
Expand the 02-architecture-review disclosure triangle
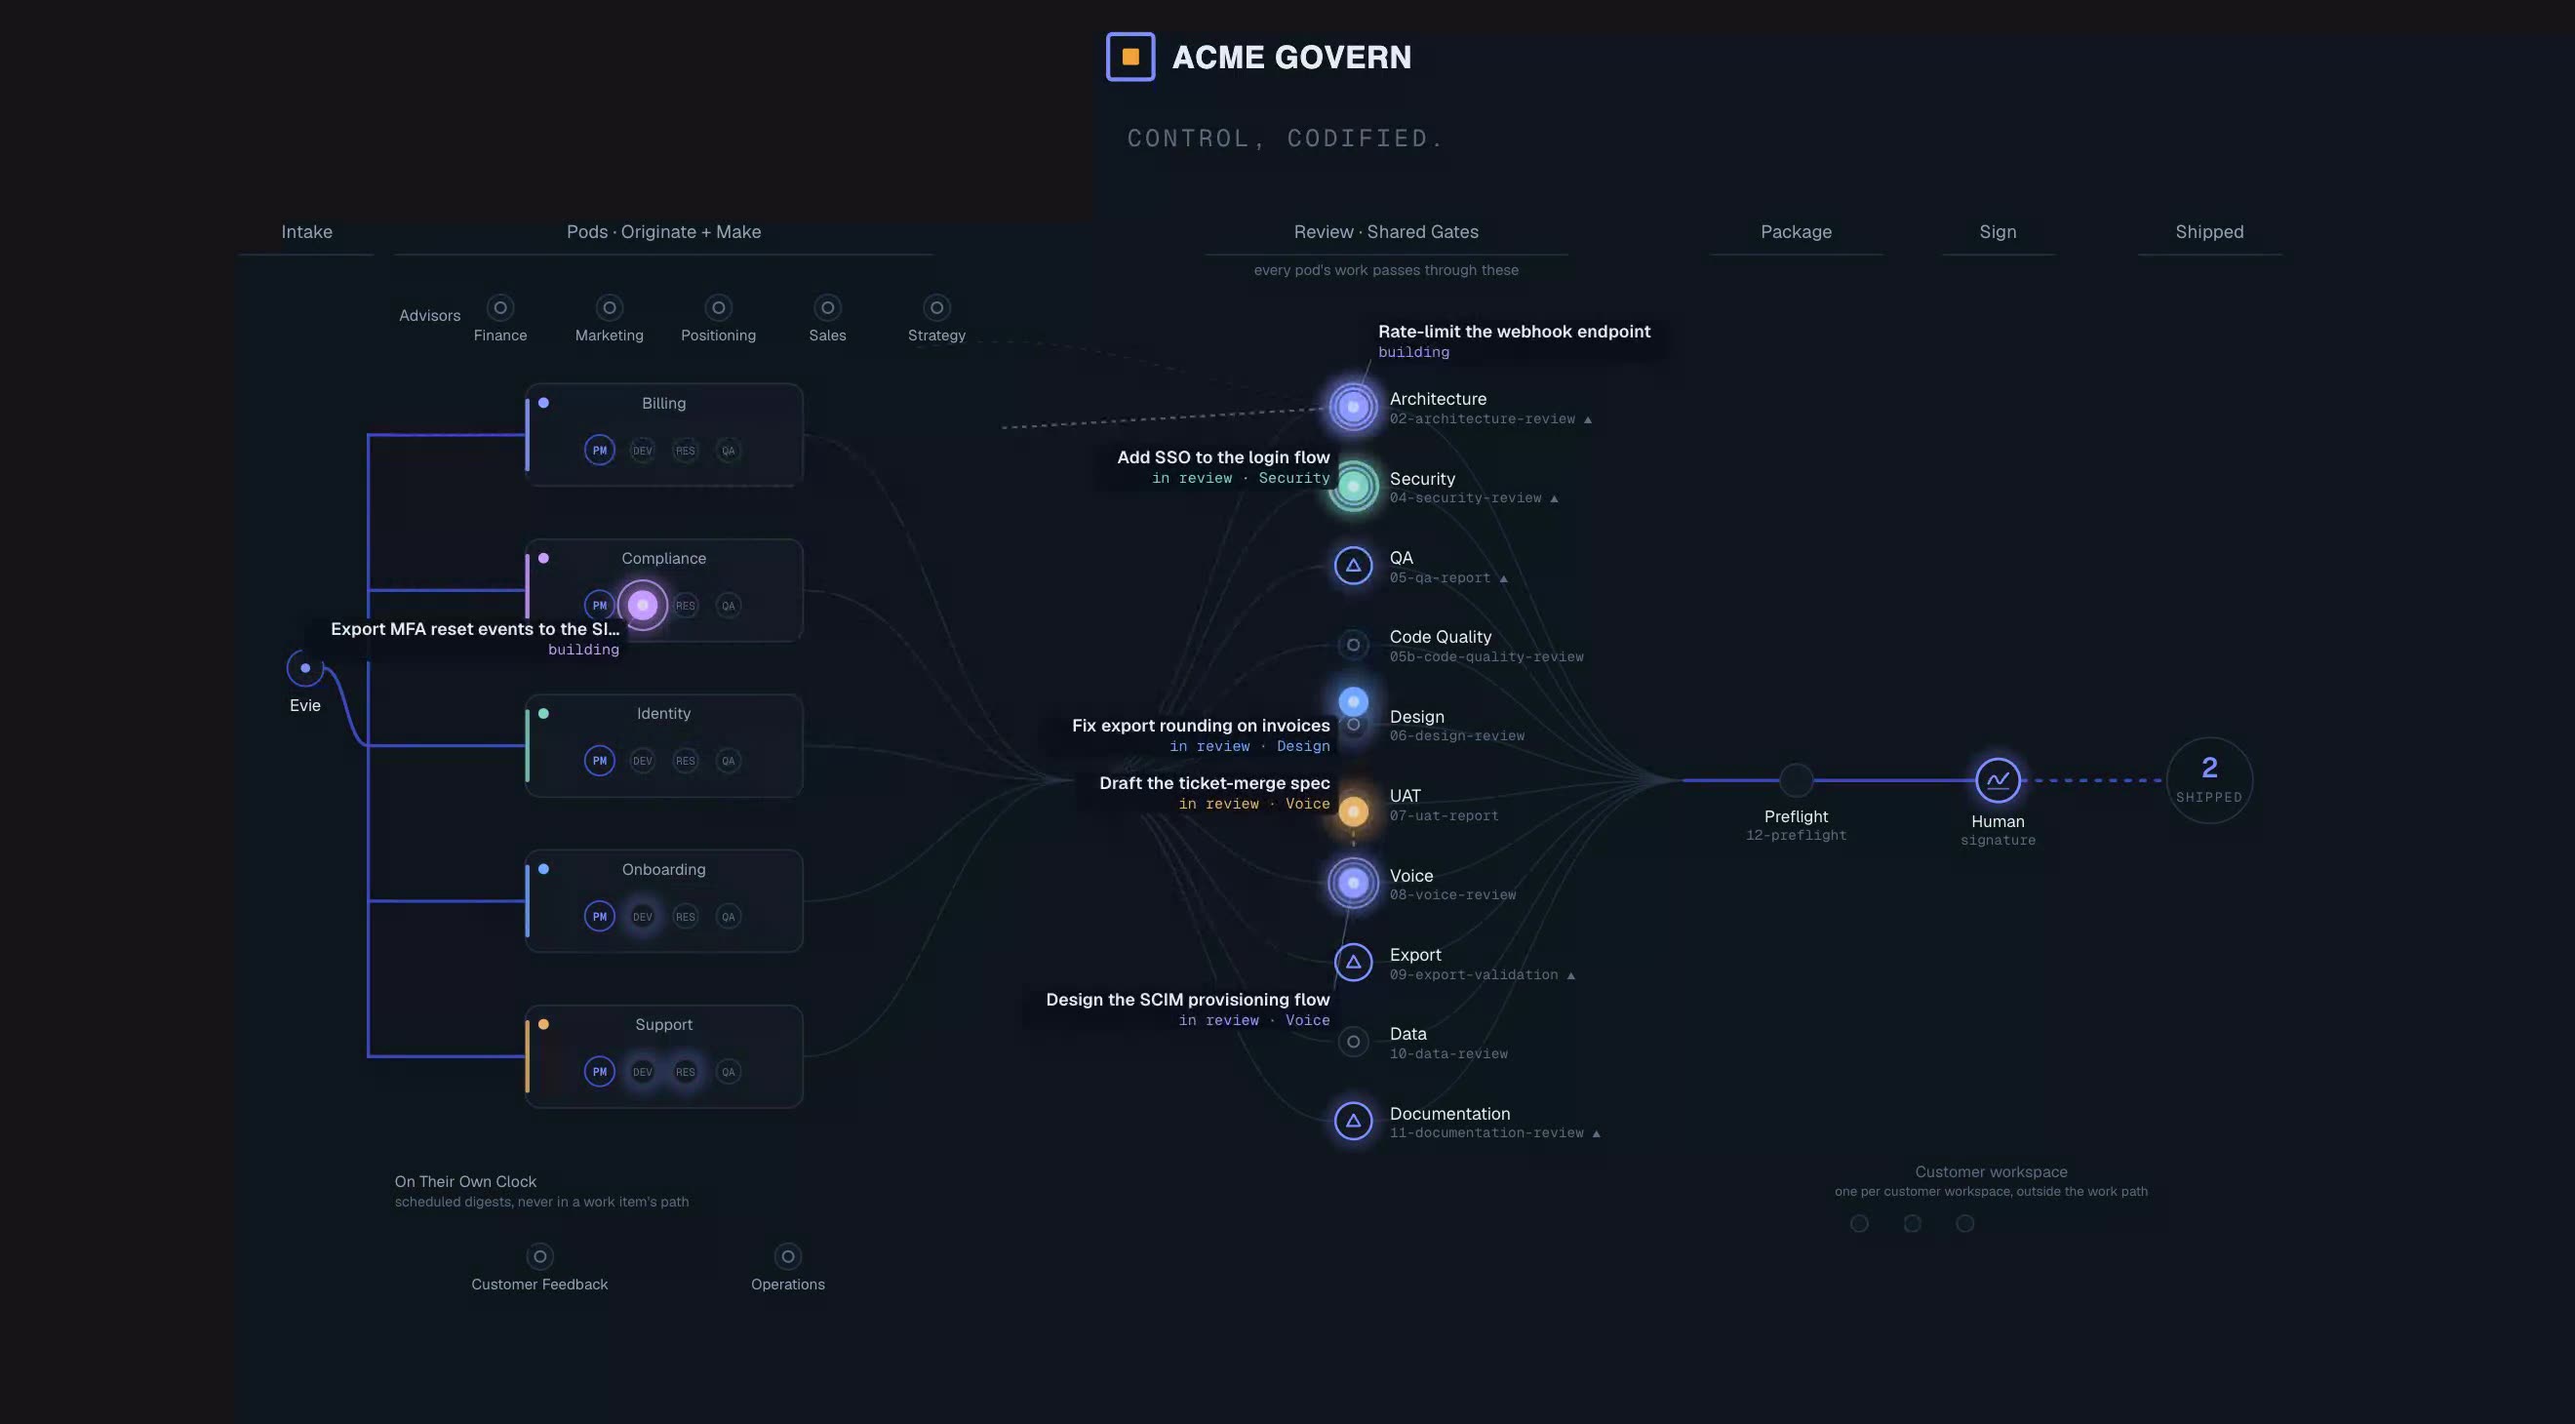pos(1587,419)
